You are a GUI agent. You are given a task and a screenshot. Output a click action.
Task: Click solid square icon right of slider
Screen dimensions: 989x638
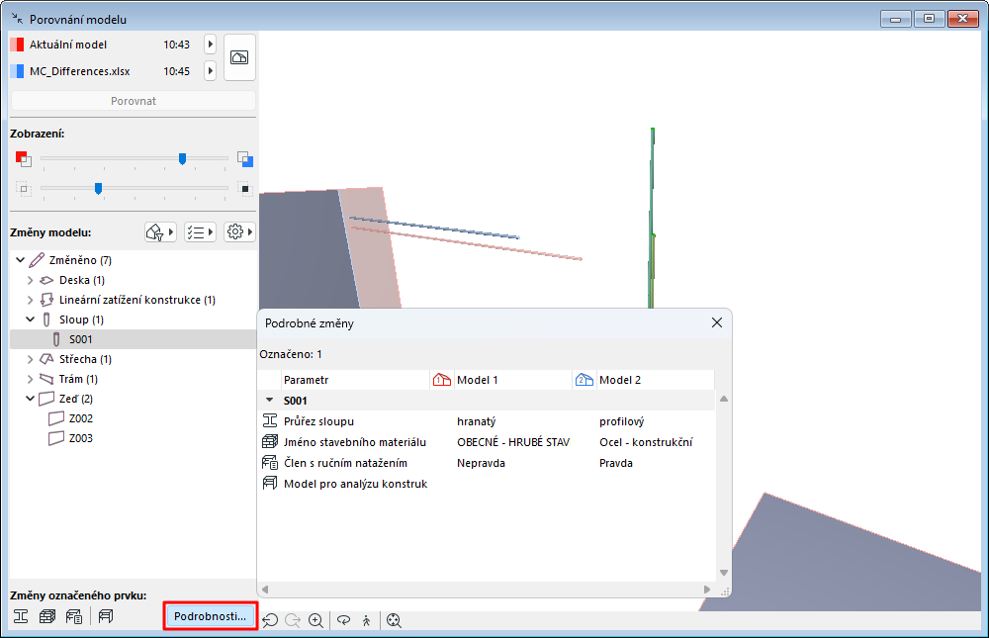tap(245, 189)
